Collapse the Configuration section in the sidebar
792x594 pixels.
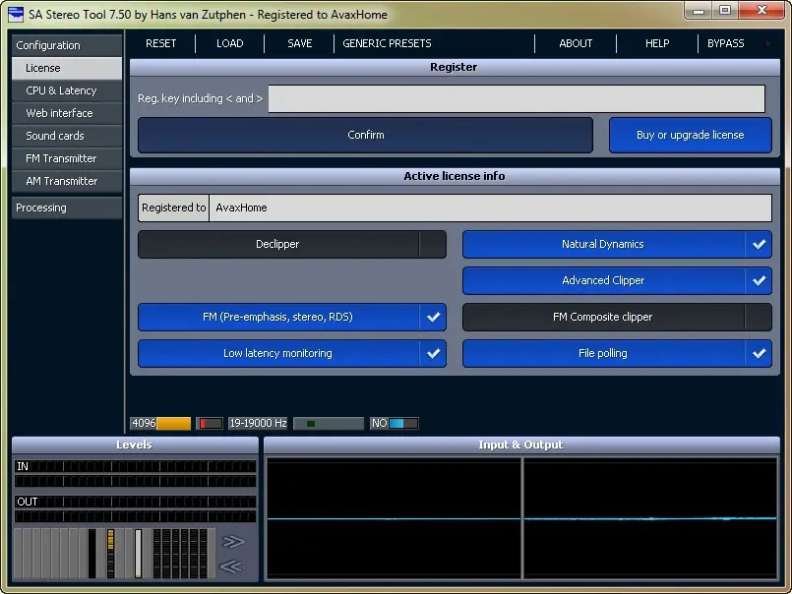67,45
